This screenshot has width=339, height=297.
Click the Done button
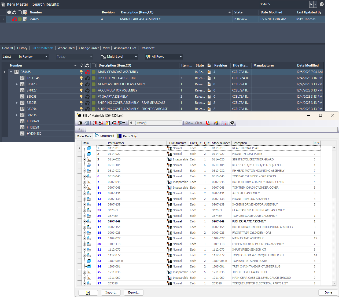pos(328,292)
